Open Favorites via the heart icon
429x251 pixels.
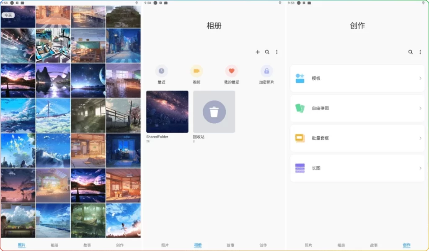tap(232, 71)
